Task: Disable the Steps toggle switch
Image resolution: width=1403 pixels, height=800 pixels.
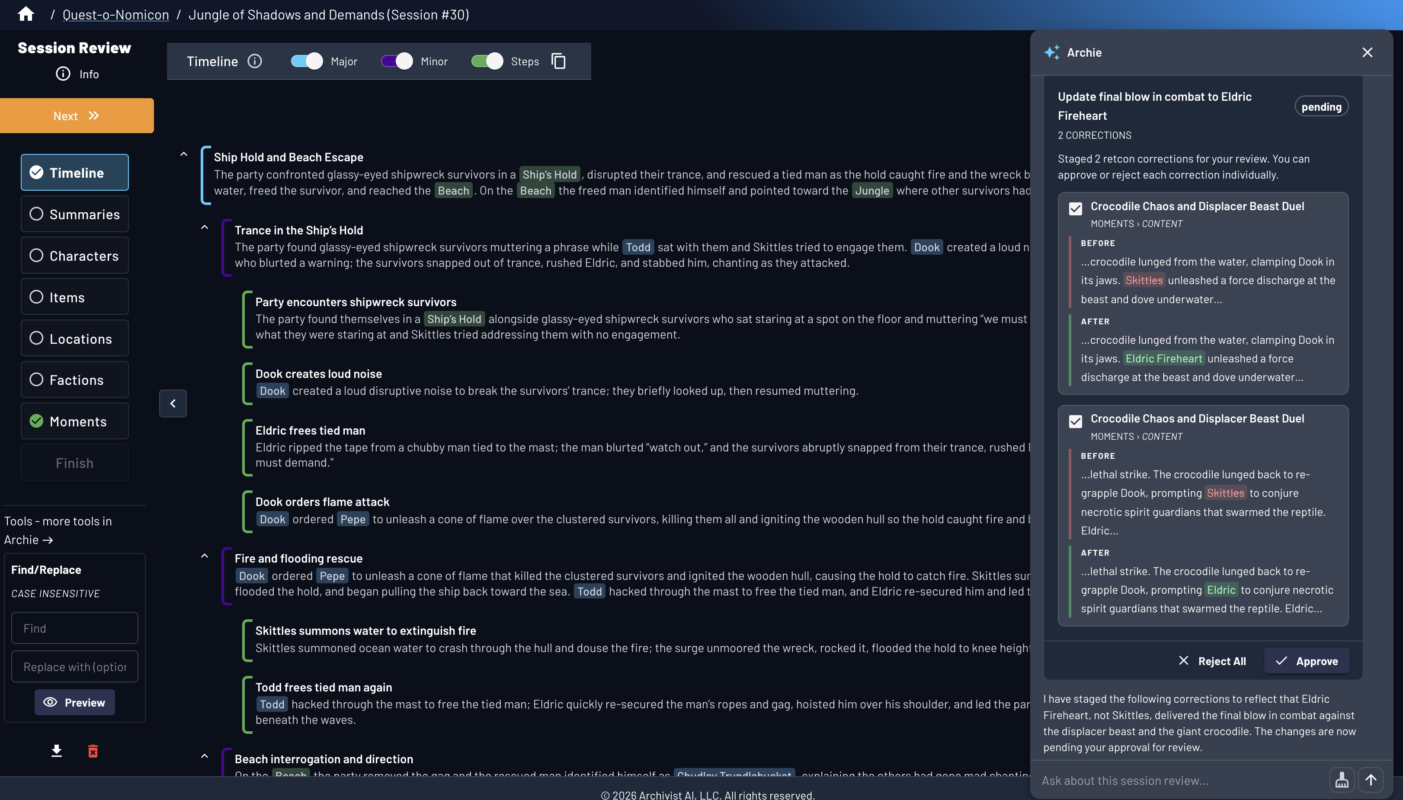Action: coord(487,61)
